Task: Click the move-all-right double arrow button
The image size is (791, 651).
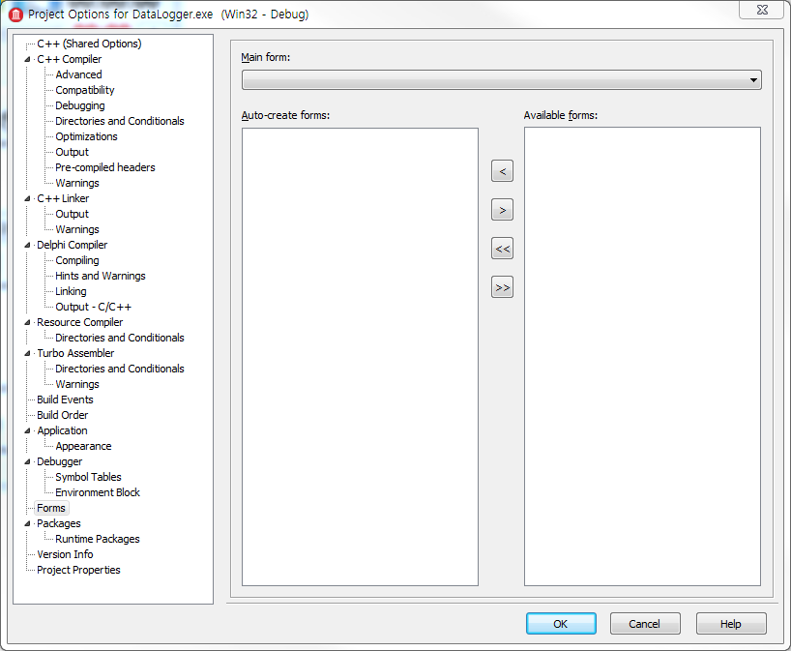Action: tap(502, 287)
